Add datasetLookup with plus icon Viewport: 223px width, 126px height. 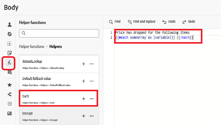84,64
